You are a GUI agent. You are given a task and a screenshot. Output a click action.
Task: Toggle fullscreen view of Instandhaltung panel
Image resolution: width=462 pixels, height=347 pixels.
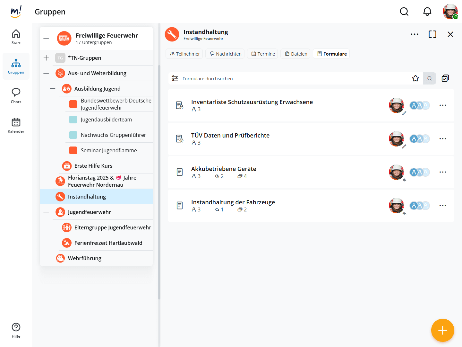[x=432, y=34]
